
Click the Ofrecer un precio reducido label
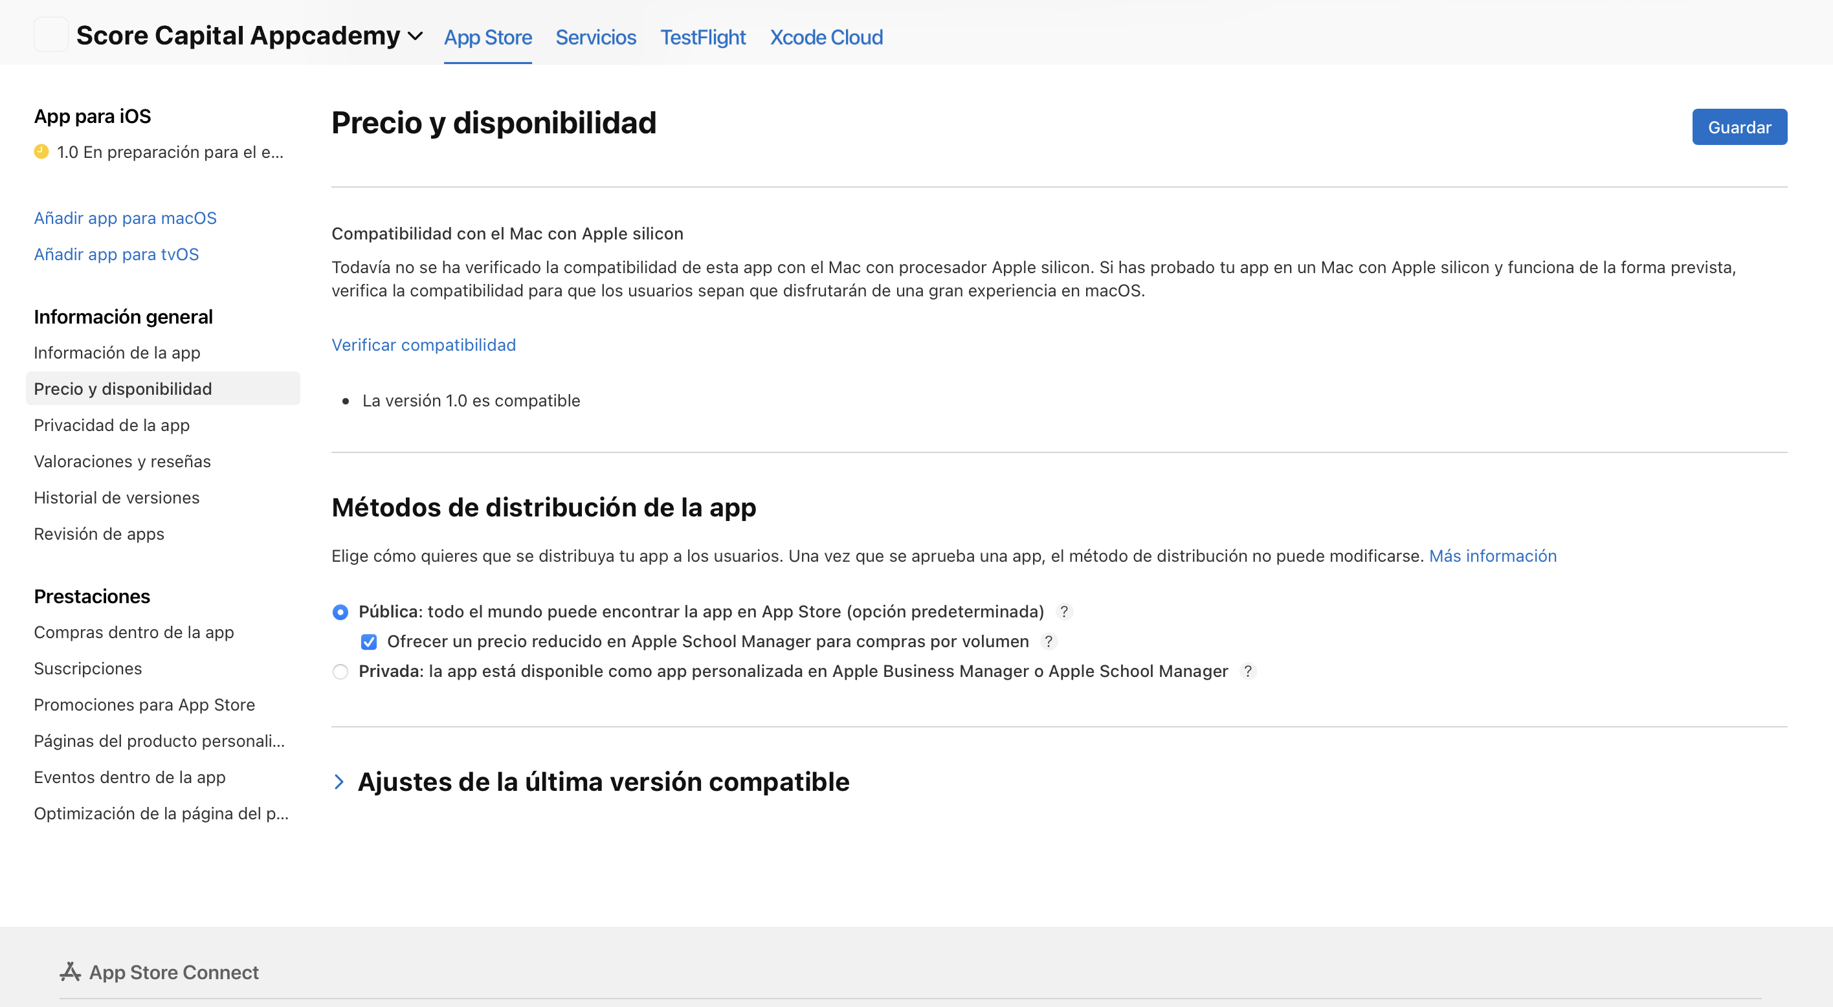coord(708,641)
